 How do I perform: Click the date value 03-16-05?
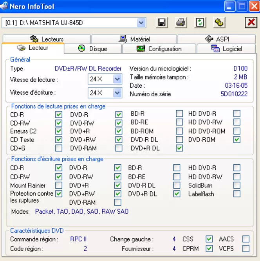[x=236, y=85]
